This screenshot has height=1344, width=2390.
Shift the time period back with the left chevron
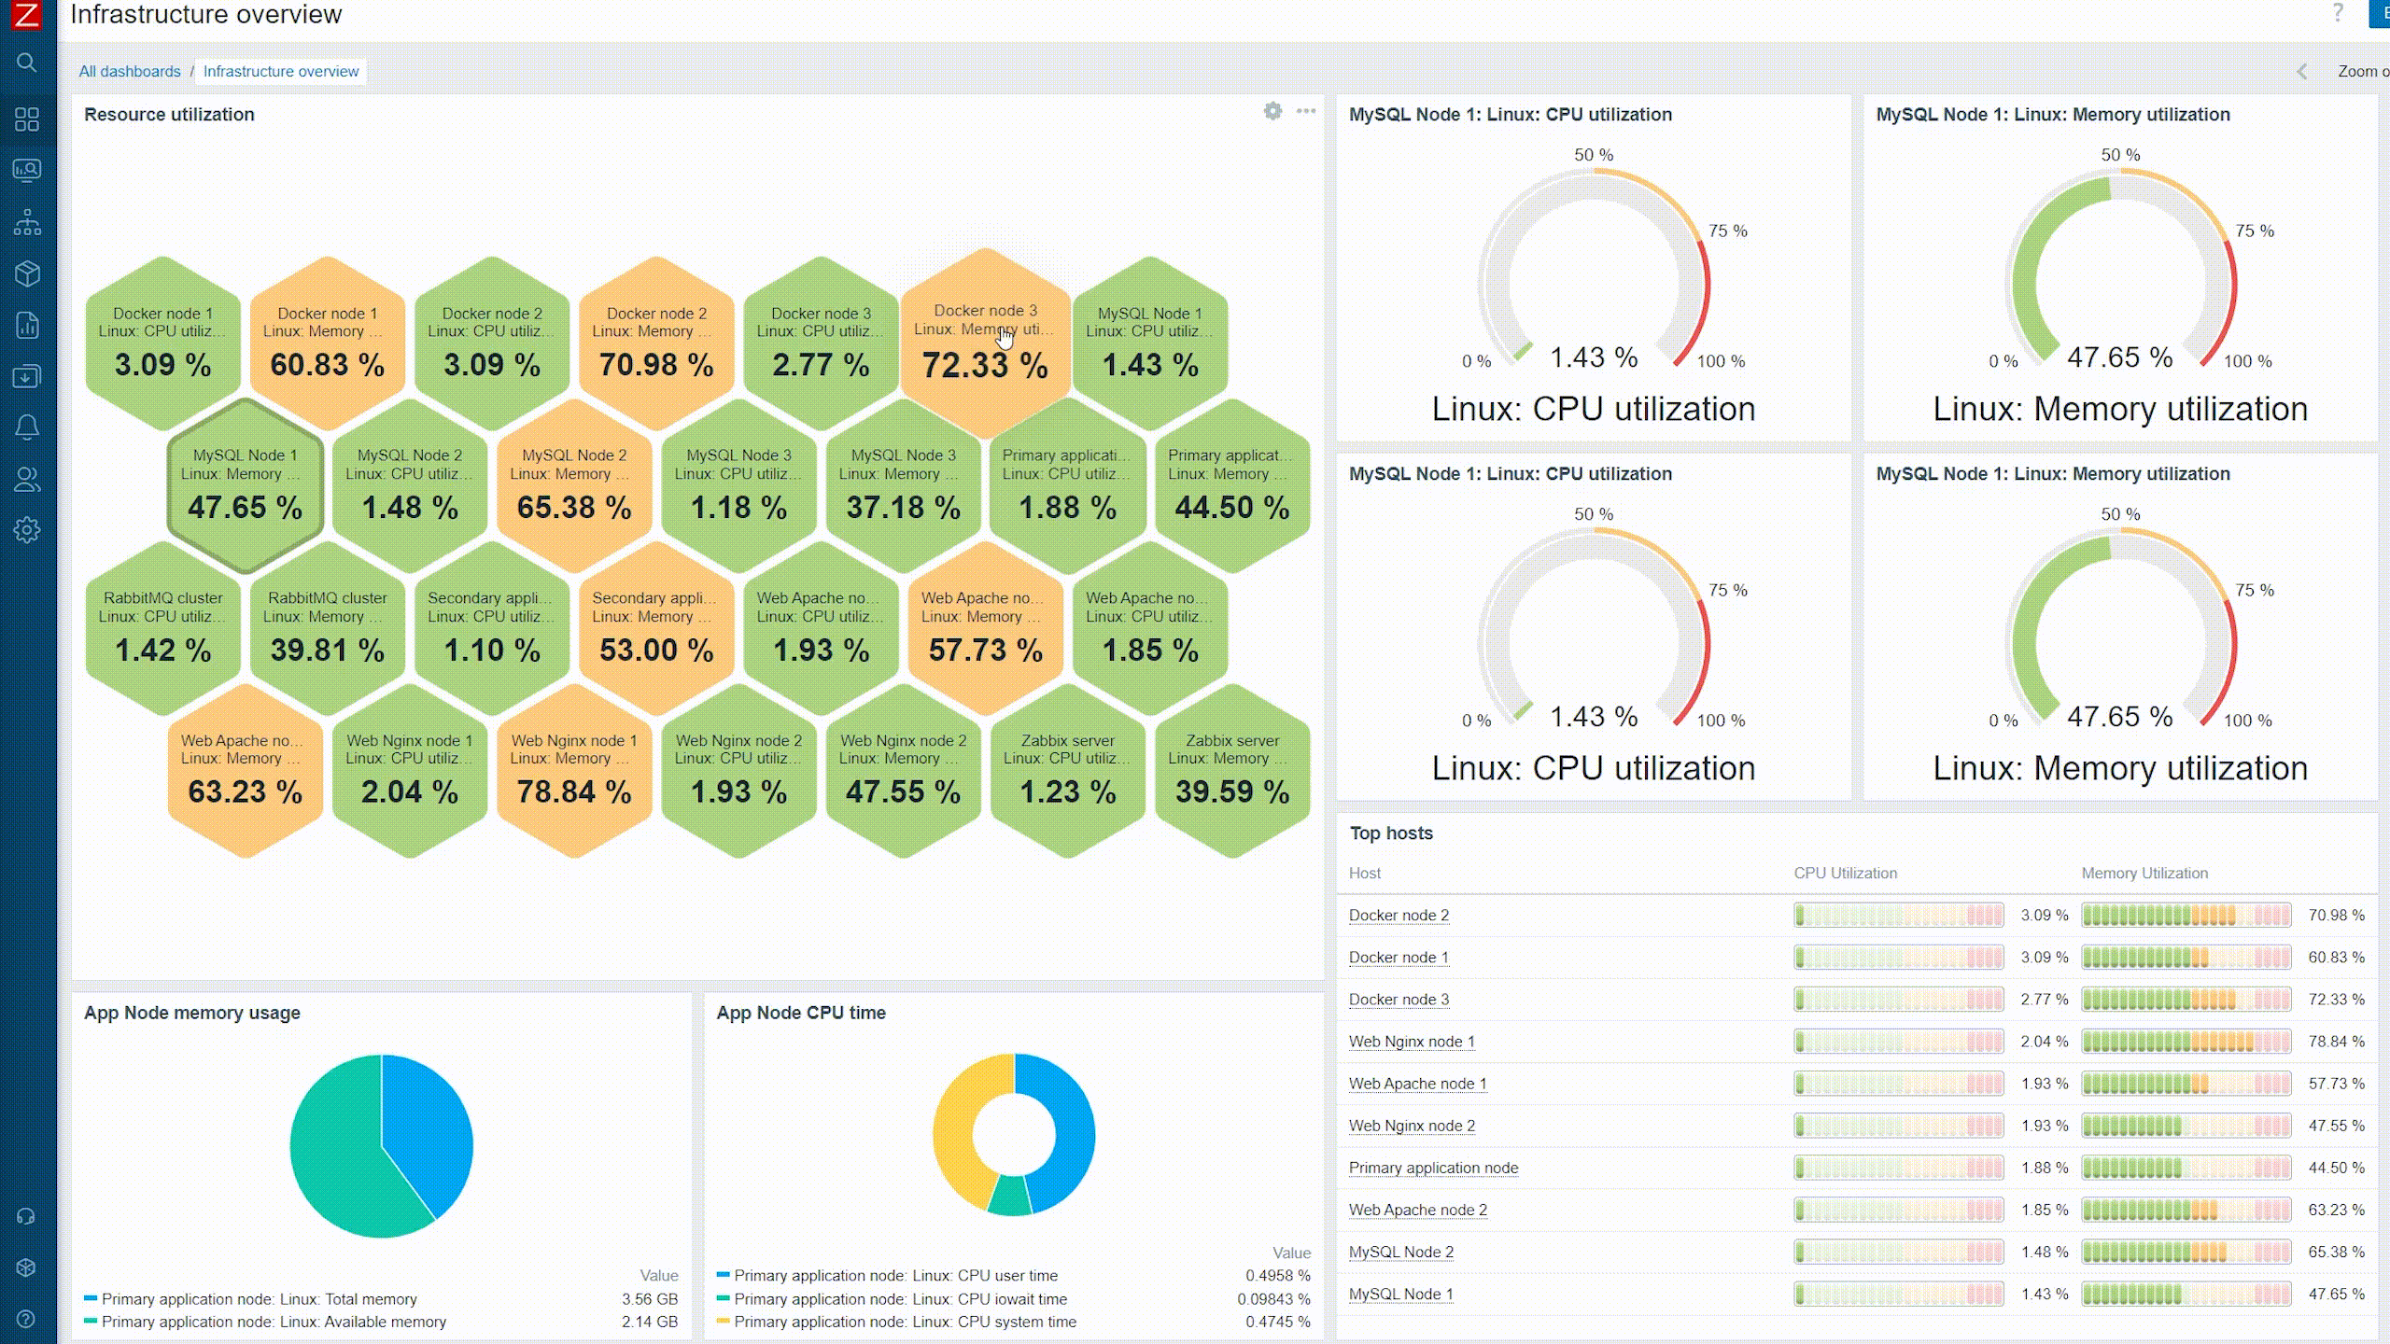[x=2301, y=71]
